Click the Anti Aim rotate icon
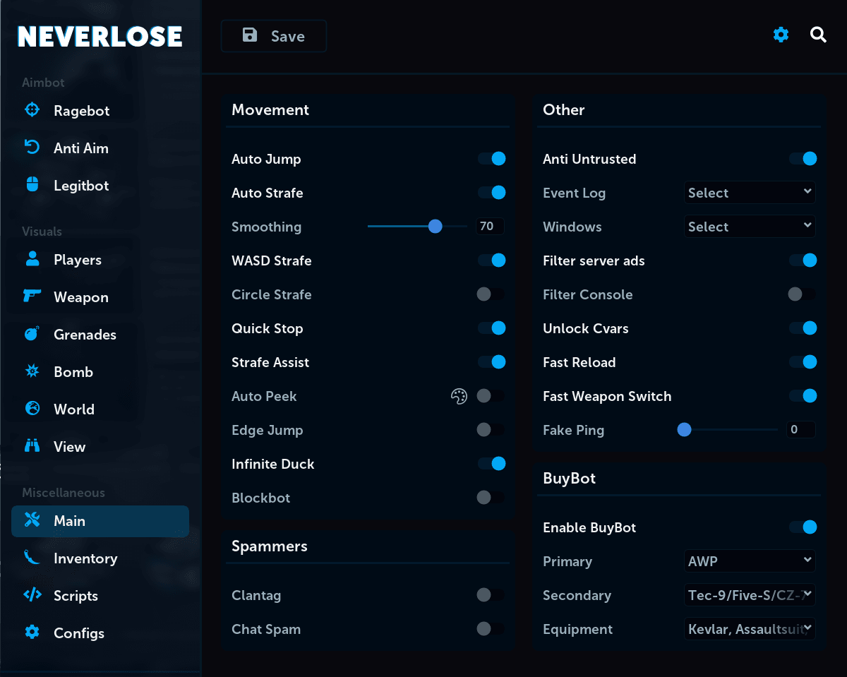This screenshot has height=677, width=847. [32, 148]
